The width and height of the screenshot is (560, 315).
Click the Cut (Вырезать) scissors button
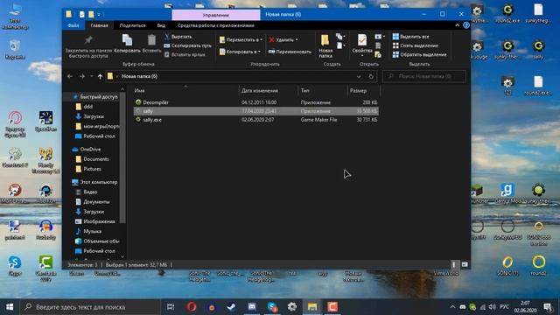(x=178, y=37)
